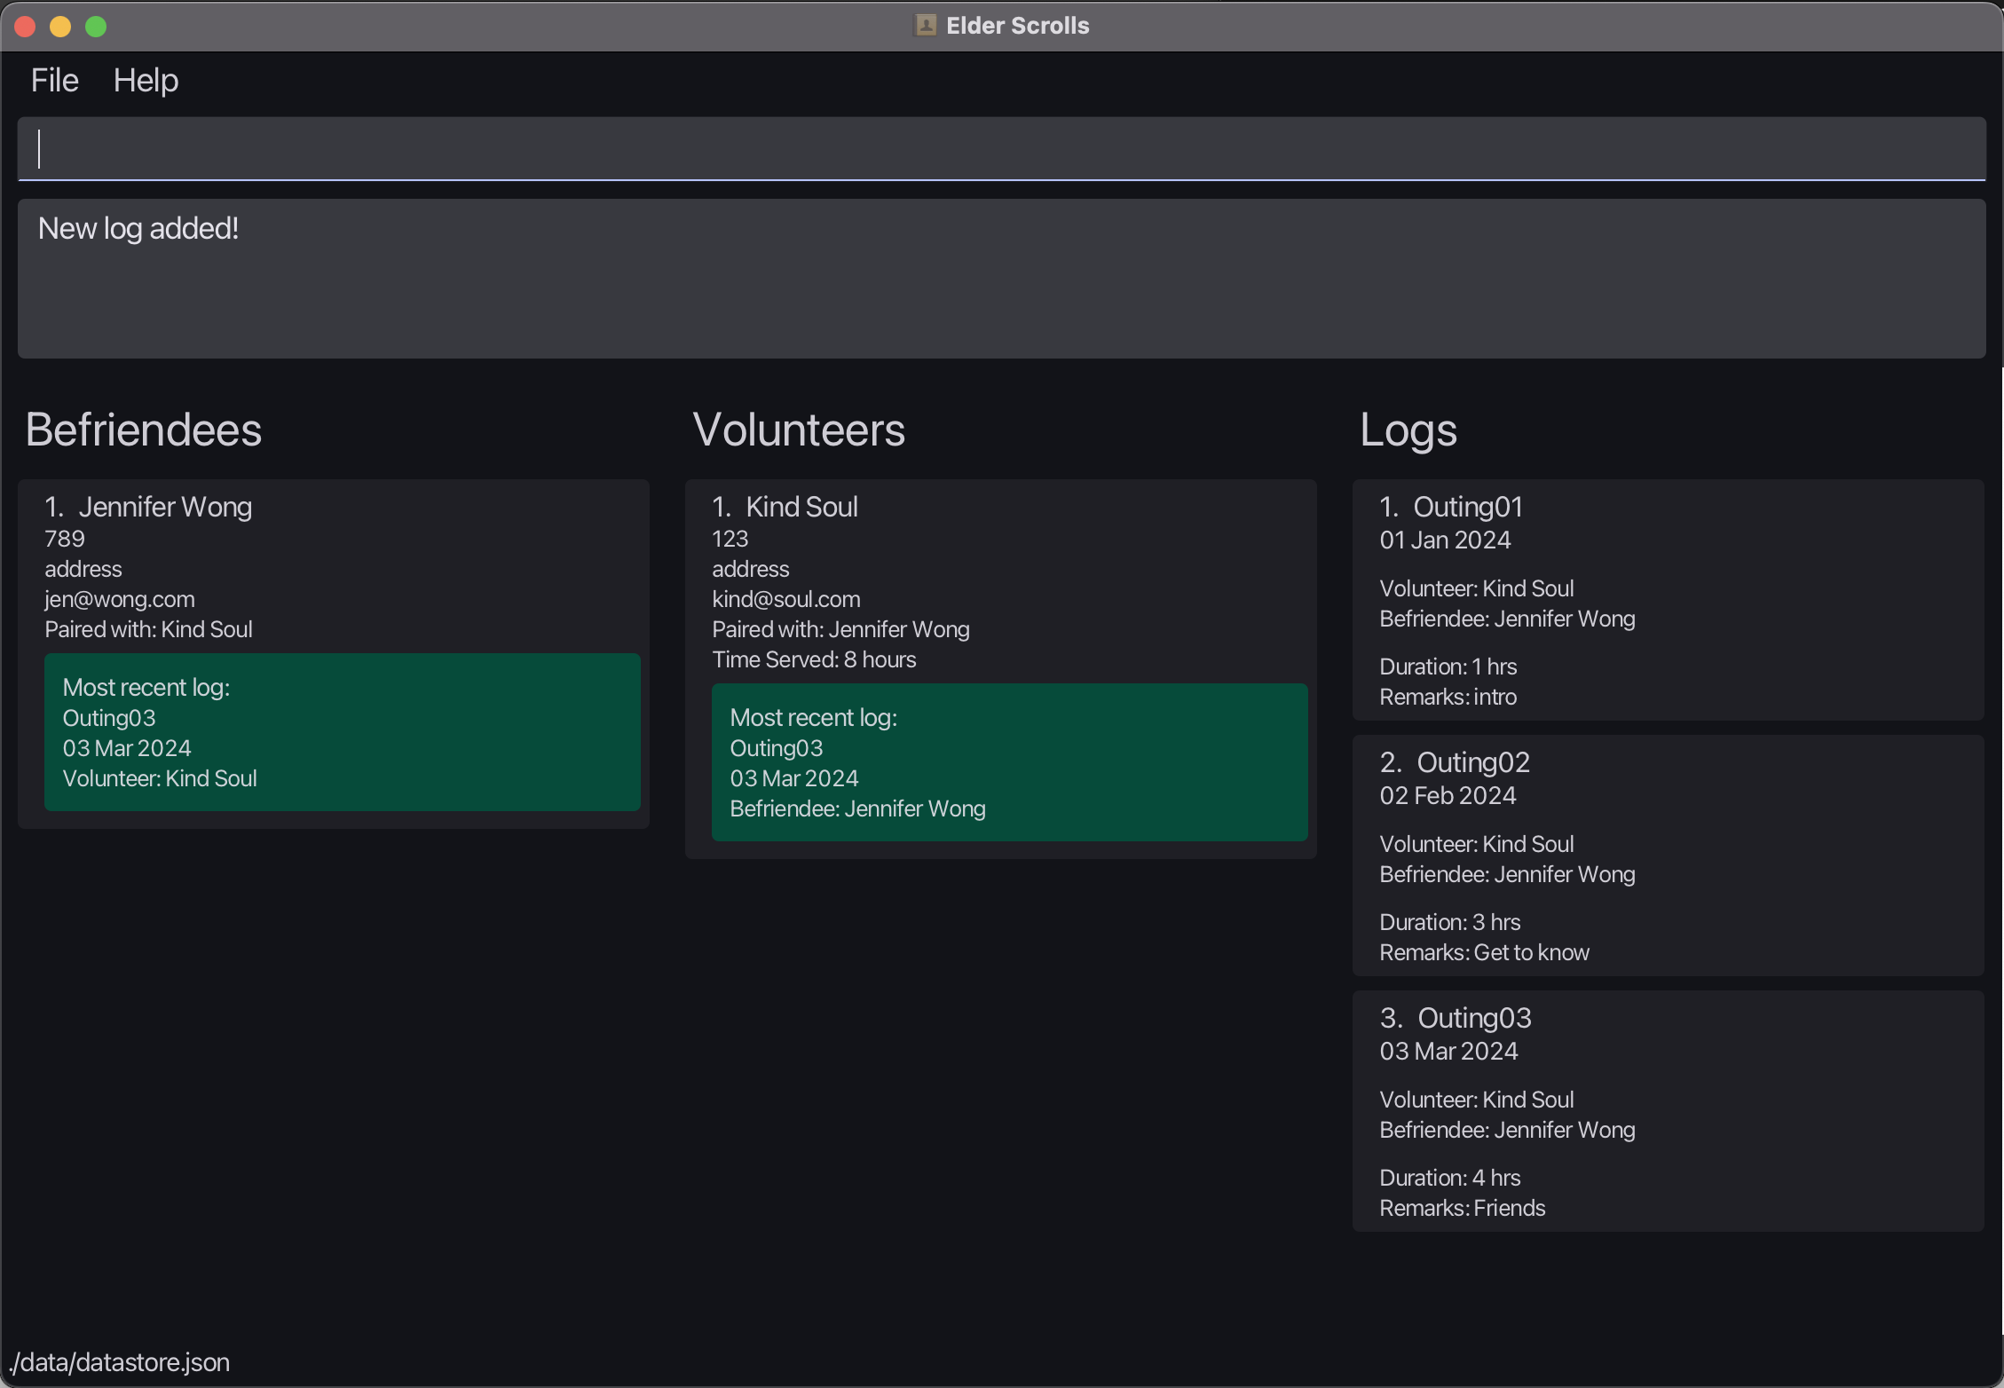Click the yellow minimize window button
Screen dimensions: 2004x1388
point(60,27)
